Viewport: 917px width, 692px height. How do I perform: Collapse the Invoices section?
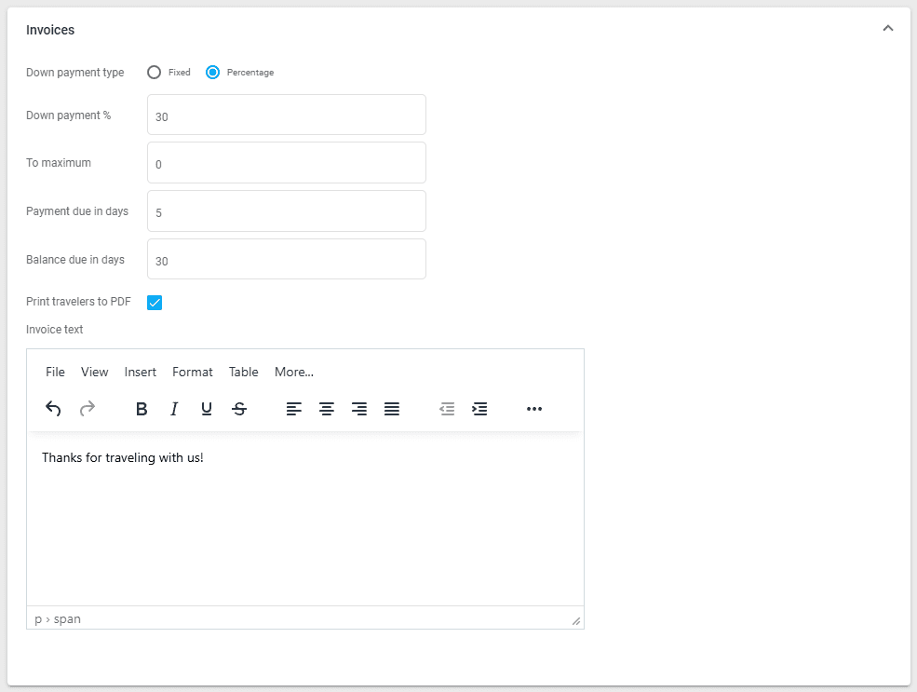pos(887,29)
